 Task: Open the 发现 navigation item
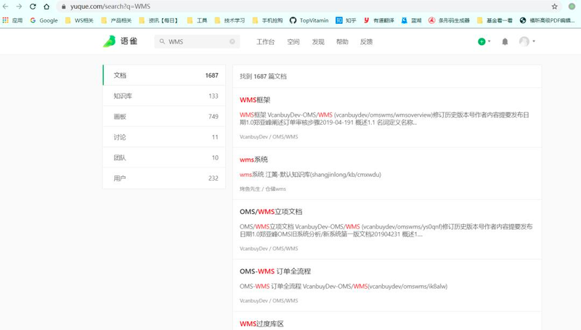coord(318,42)
